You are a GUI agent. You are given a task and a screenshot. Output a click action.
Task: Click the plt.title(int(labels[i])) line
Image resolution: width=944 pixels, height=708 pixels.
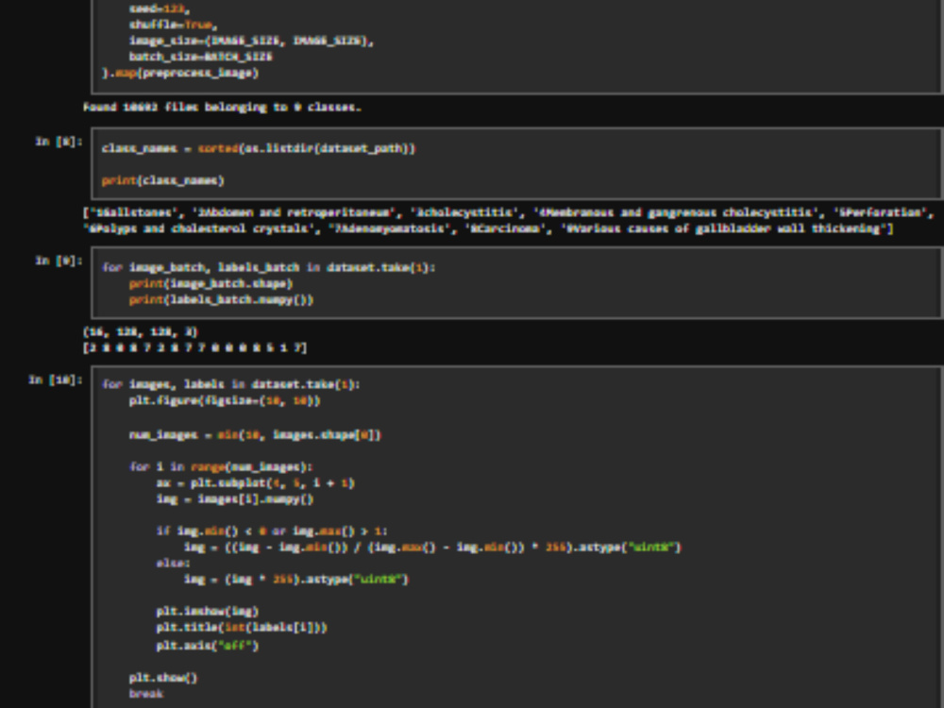coord(242,628)
